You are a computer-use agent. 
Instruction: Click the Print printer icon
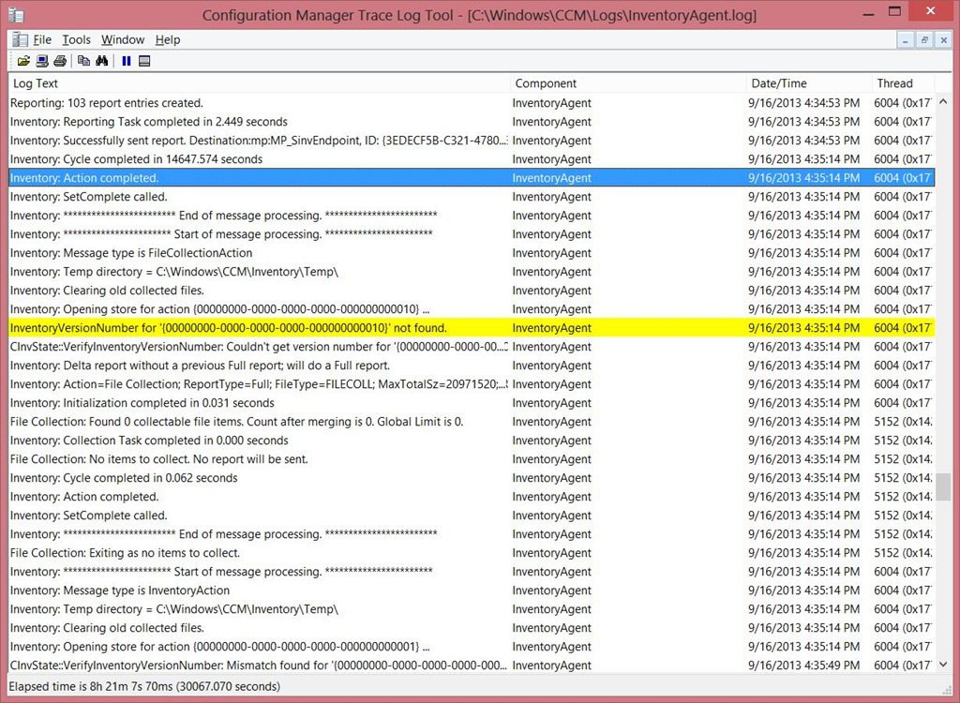pos(59,61)
